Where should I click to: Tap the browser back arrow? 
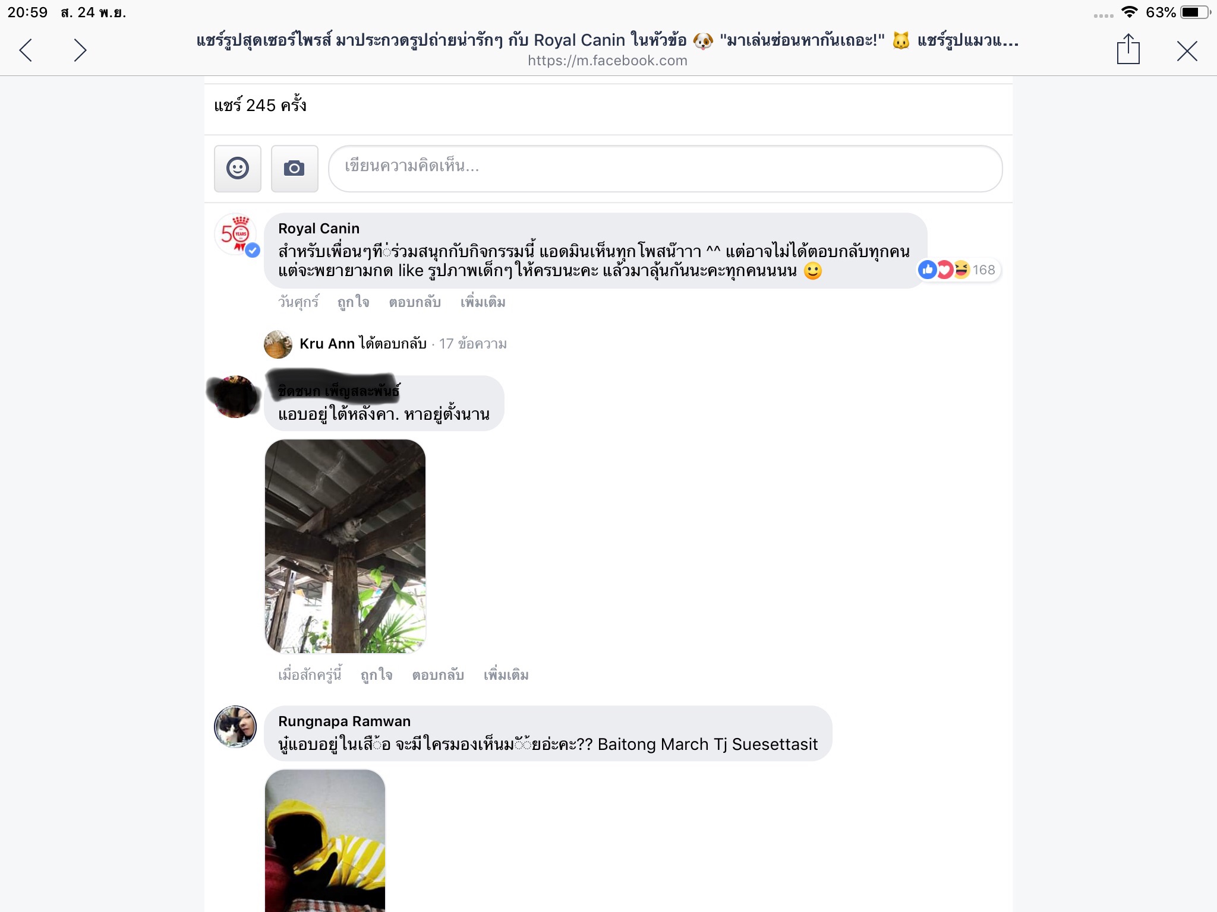point(26,50)
